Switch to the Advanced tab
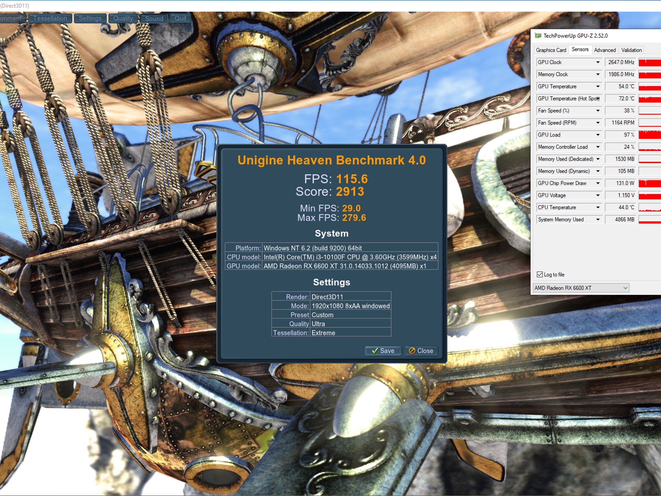This screenshot has height=496, width=661. tap(605, 50)
